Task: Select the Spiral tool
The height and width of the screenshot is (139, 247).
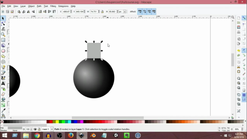Action: tap(3, 62)
